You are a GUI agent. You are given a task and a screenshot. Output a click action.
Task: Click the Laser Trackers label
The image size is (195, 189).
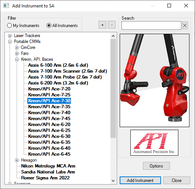tap(27, 36)
